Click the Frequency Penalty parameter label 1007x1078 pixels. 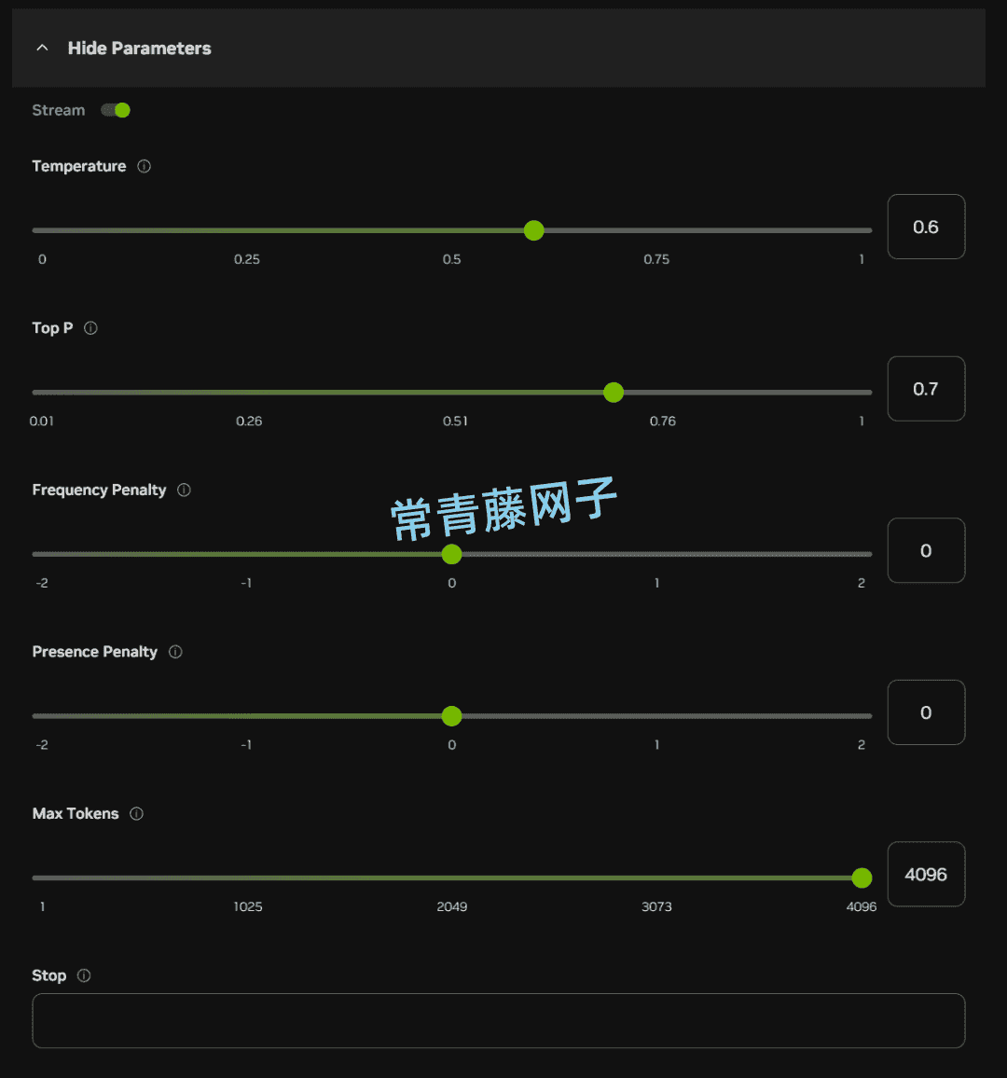click(99, 491)
